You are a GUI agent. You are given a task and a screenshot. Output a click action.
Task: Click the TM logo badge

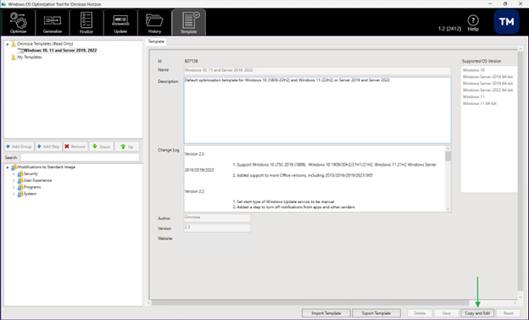tap(506, 22)
